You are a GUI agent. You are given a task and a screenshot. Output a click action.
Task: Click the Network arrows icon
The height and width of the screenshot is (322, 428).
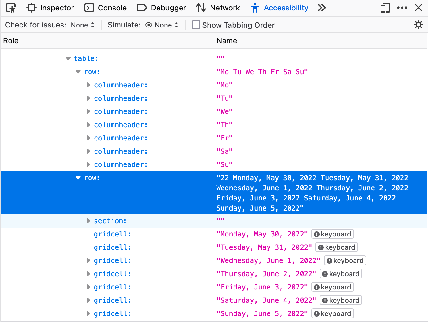201,8
